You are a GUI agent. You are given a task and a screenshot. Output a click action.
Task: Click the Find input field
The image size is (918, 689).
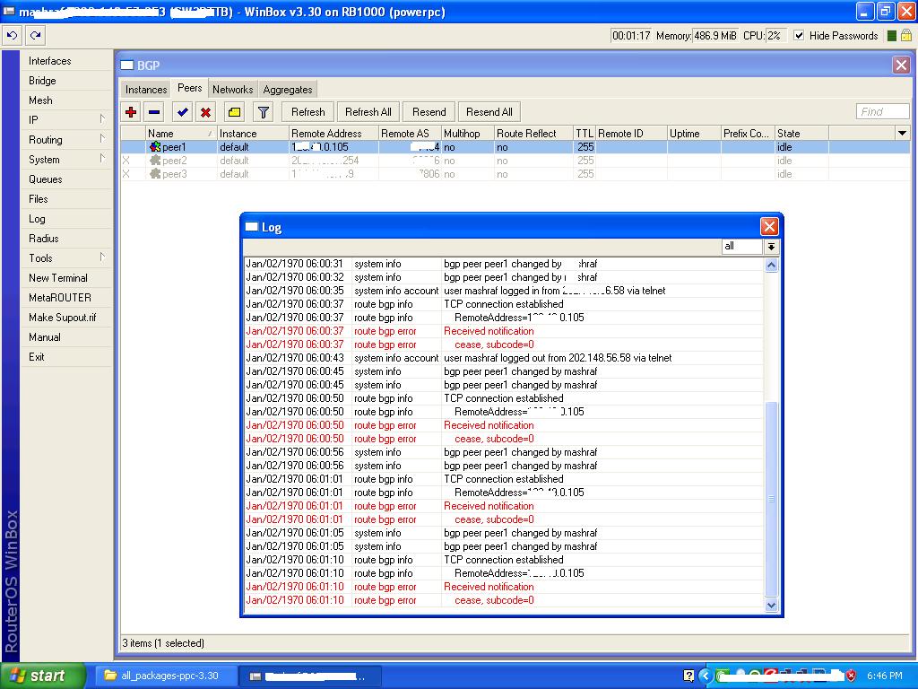click(882, 112)
